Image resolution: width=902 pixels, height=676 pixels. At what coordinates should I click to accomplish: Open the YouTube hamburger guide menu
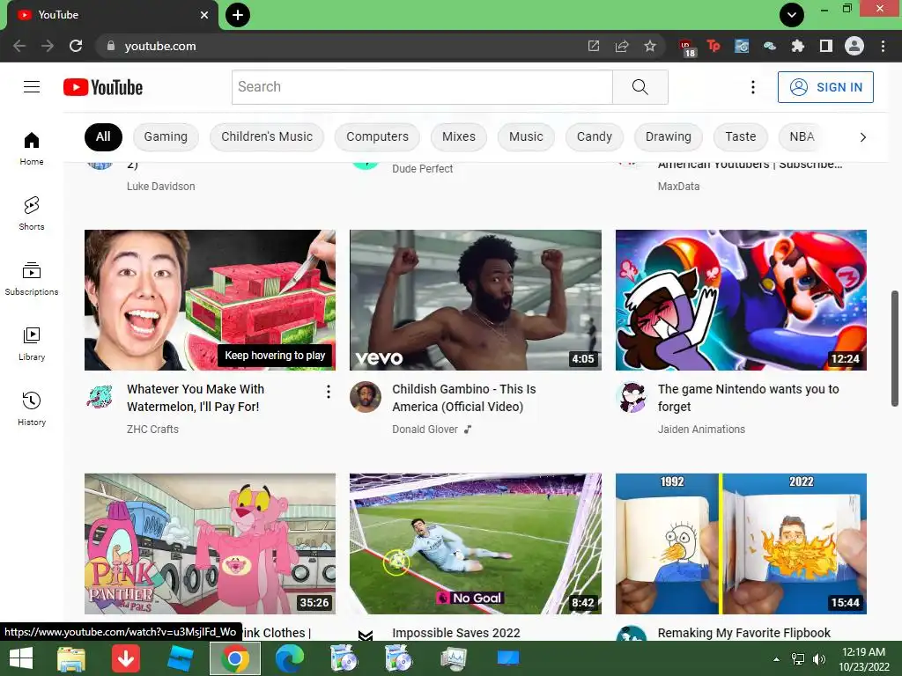coord(32,87)
